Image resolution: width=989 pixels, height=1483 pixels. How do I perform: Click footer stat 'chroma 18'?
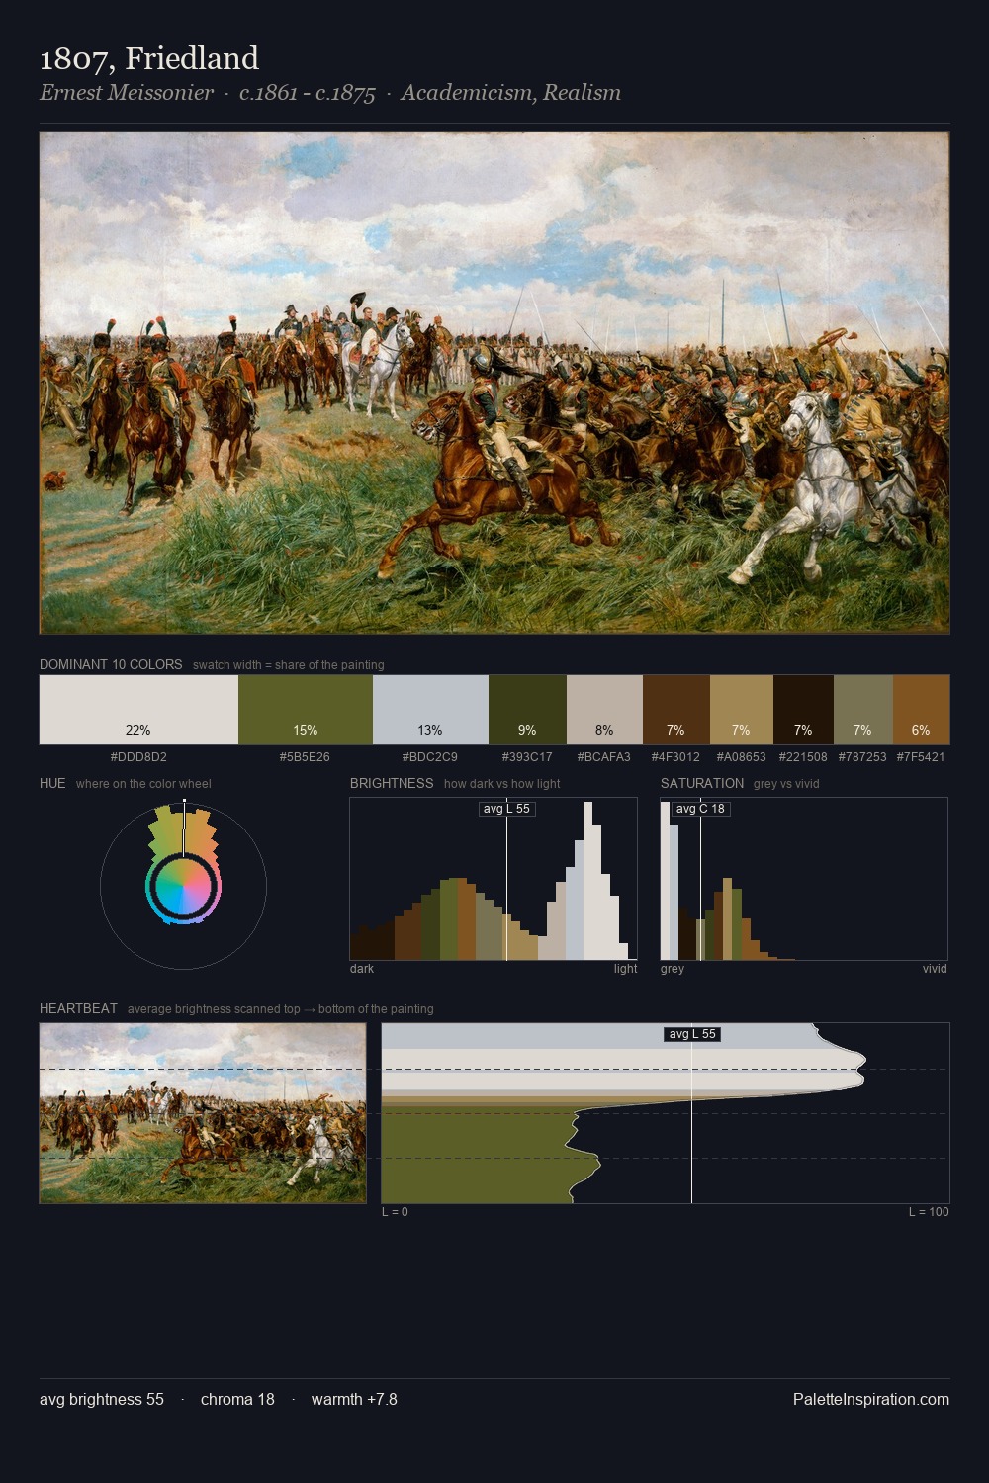click(x=237, y=1399)
